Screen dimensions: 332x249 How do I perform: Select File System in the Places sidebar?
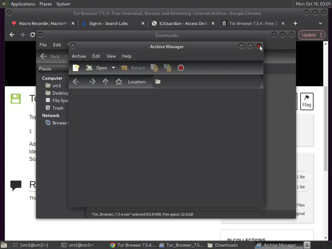[x=57, y=101]
